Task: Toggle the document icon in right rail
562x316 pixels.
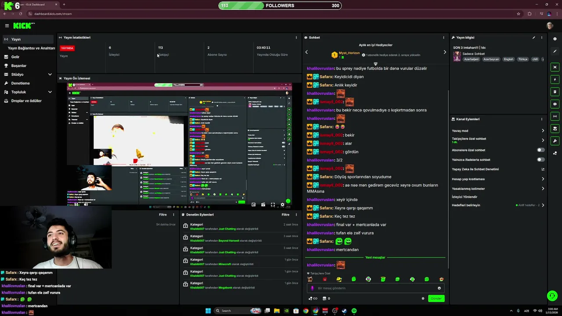Action: 555,92
